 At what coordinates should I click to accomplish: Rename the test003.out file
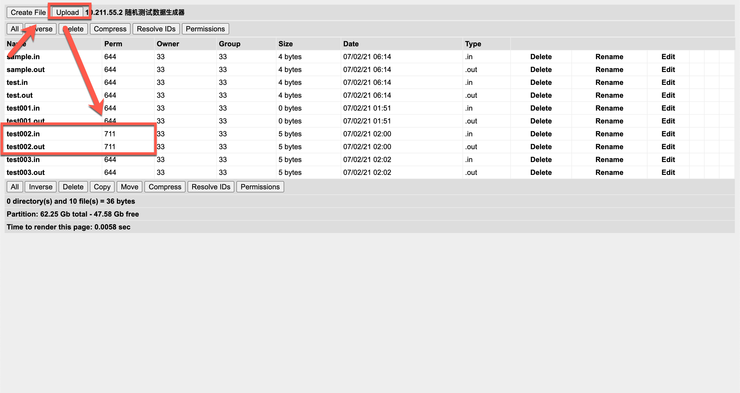point(609,173)
